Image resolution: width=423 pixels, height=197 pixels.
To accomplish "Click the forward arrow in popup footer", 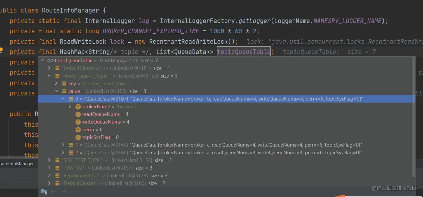I will [x=64, y=191].
